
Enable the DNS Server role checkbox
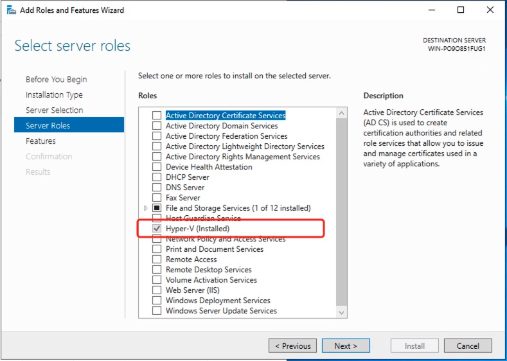coord(157,188)
